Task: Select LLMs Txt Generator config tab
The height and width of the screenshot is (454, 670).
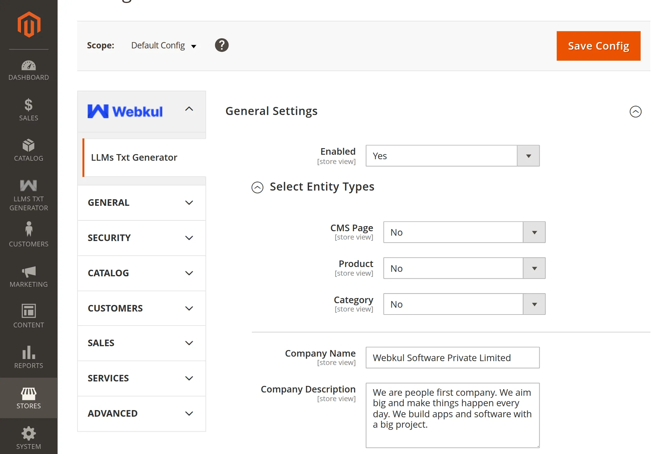Action: click(134, 157)
